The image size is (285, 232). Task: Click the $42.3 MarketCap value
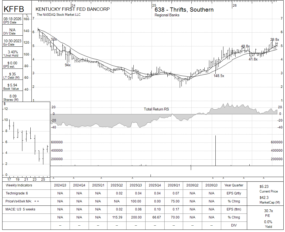(264, 198)
